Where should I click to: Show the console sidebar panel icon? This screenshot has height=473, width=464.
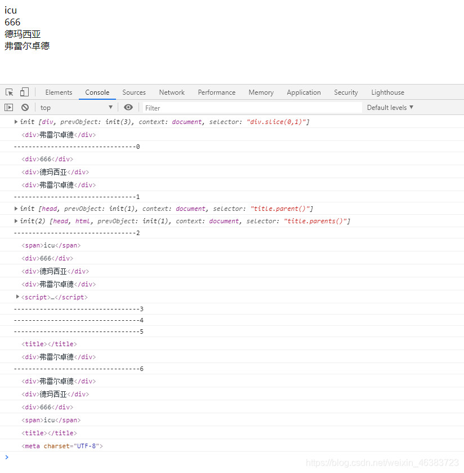pos(9,107)
